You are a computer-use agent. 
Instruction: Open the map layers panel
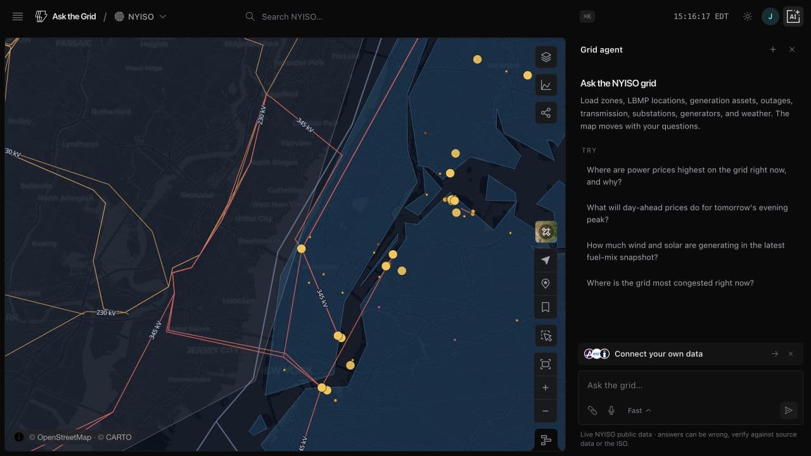pos(546,57)
